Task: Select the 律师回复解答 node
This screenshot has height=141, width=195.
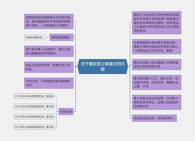Action: (x=62, y=37)
